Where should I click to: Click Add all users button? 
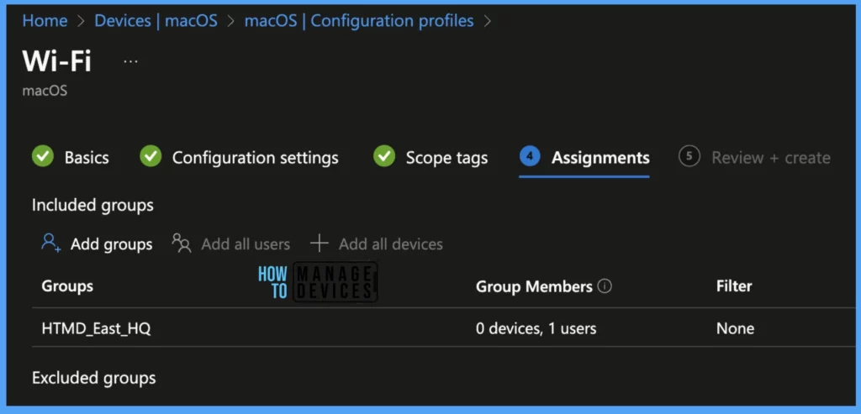pos(230,244)
